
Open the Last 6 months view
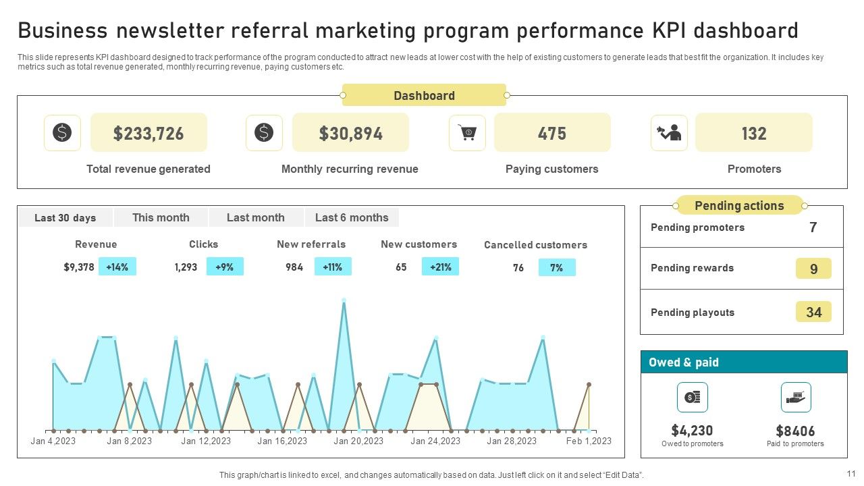[351, 217]
